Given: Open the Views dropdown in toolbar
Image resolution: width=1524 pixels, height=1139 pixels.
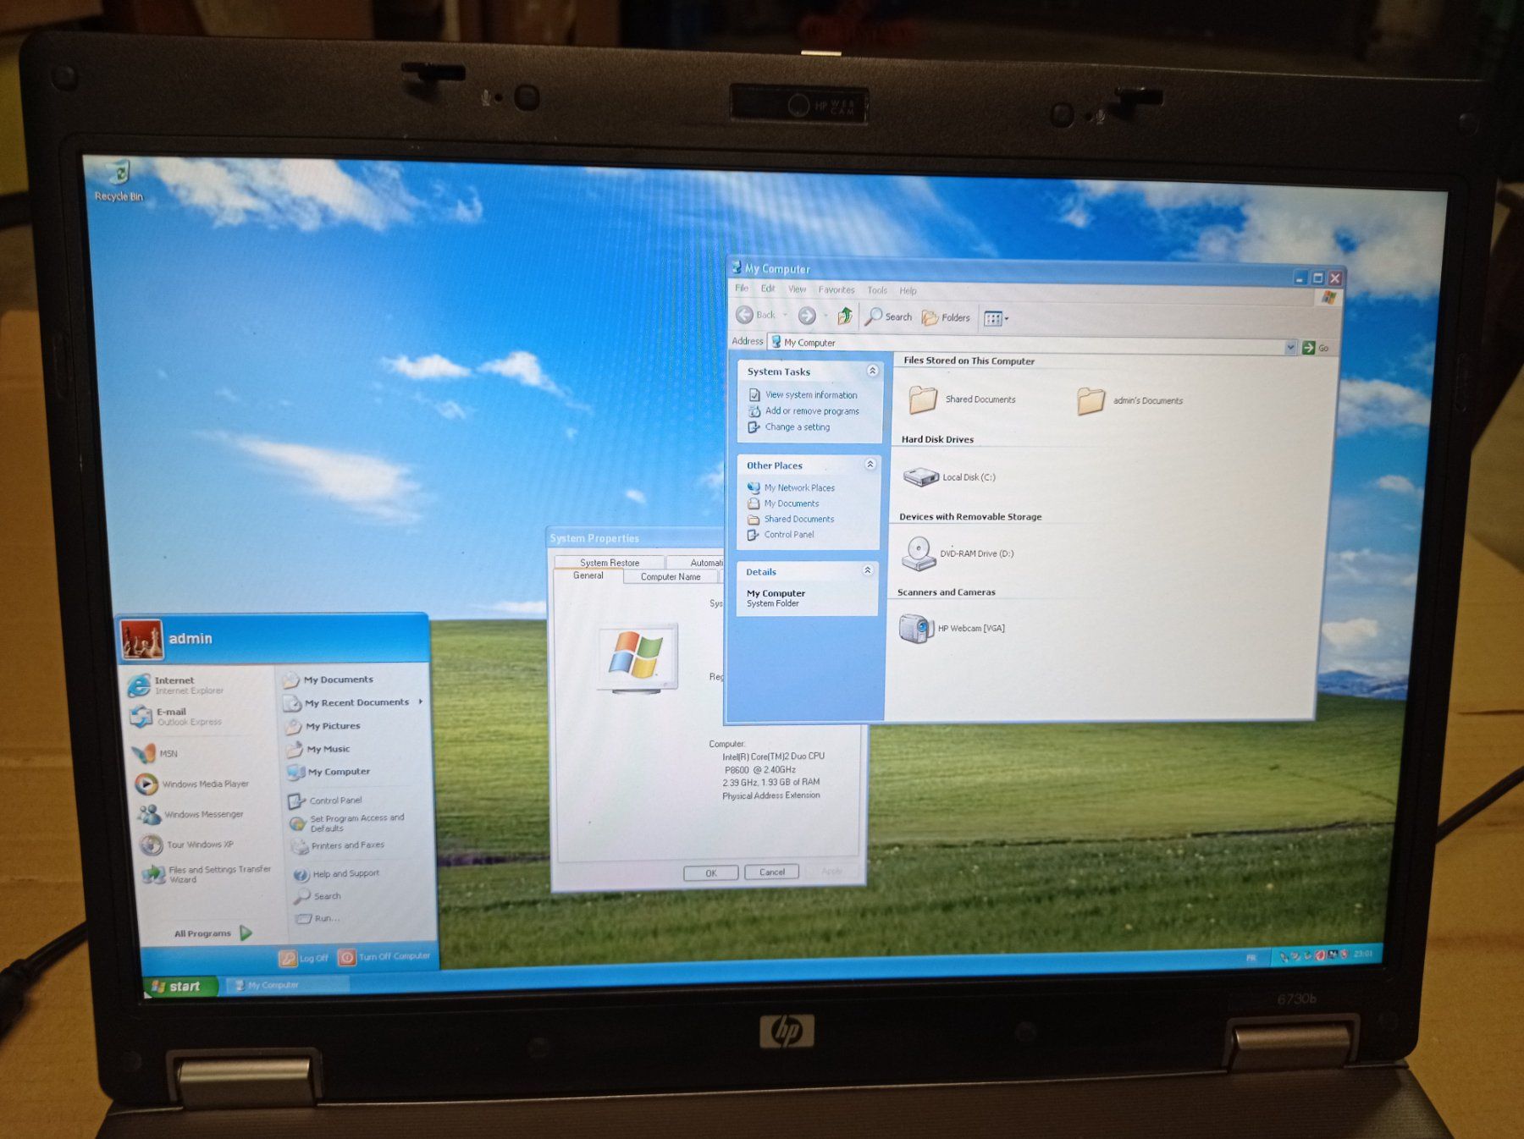Looking at the screenshot, I should tap(997, 319).
